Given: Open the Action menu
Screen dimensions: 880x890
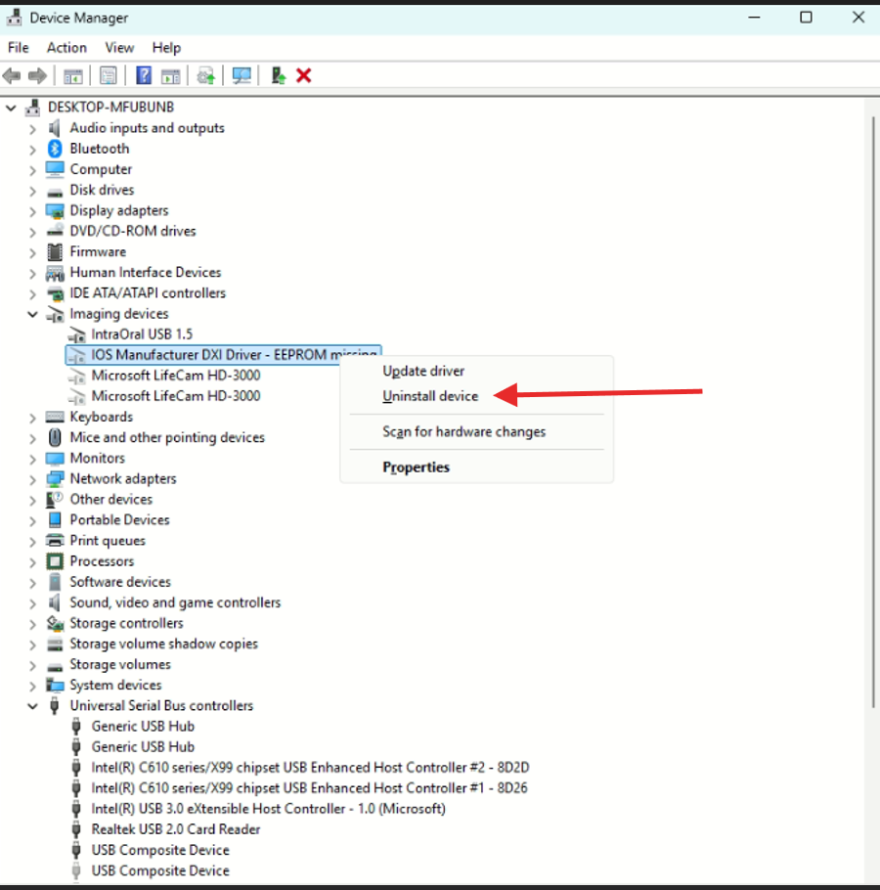Looking at the screenshot, I should pyautogui.click(x=66, y=47).
